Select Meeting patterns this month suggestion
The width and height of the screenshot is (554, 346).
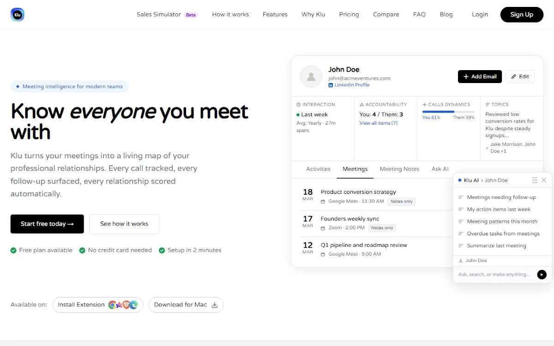point(502,221)
